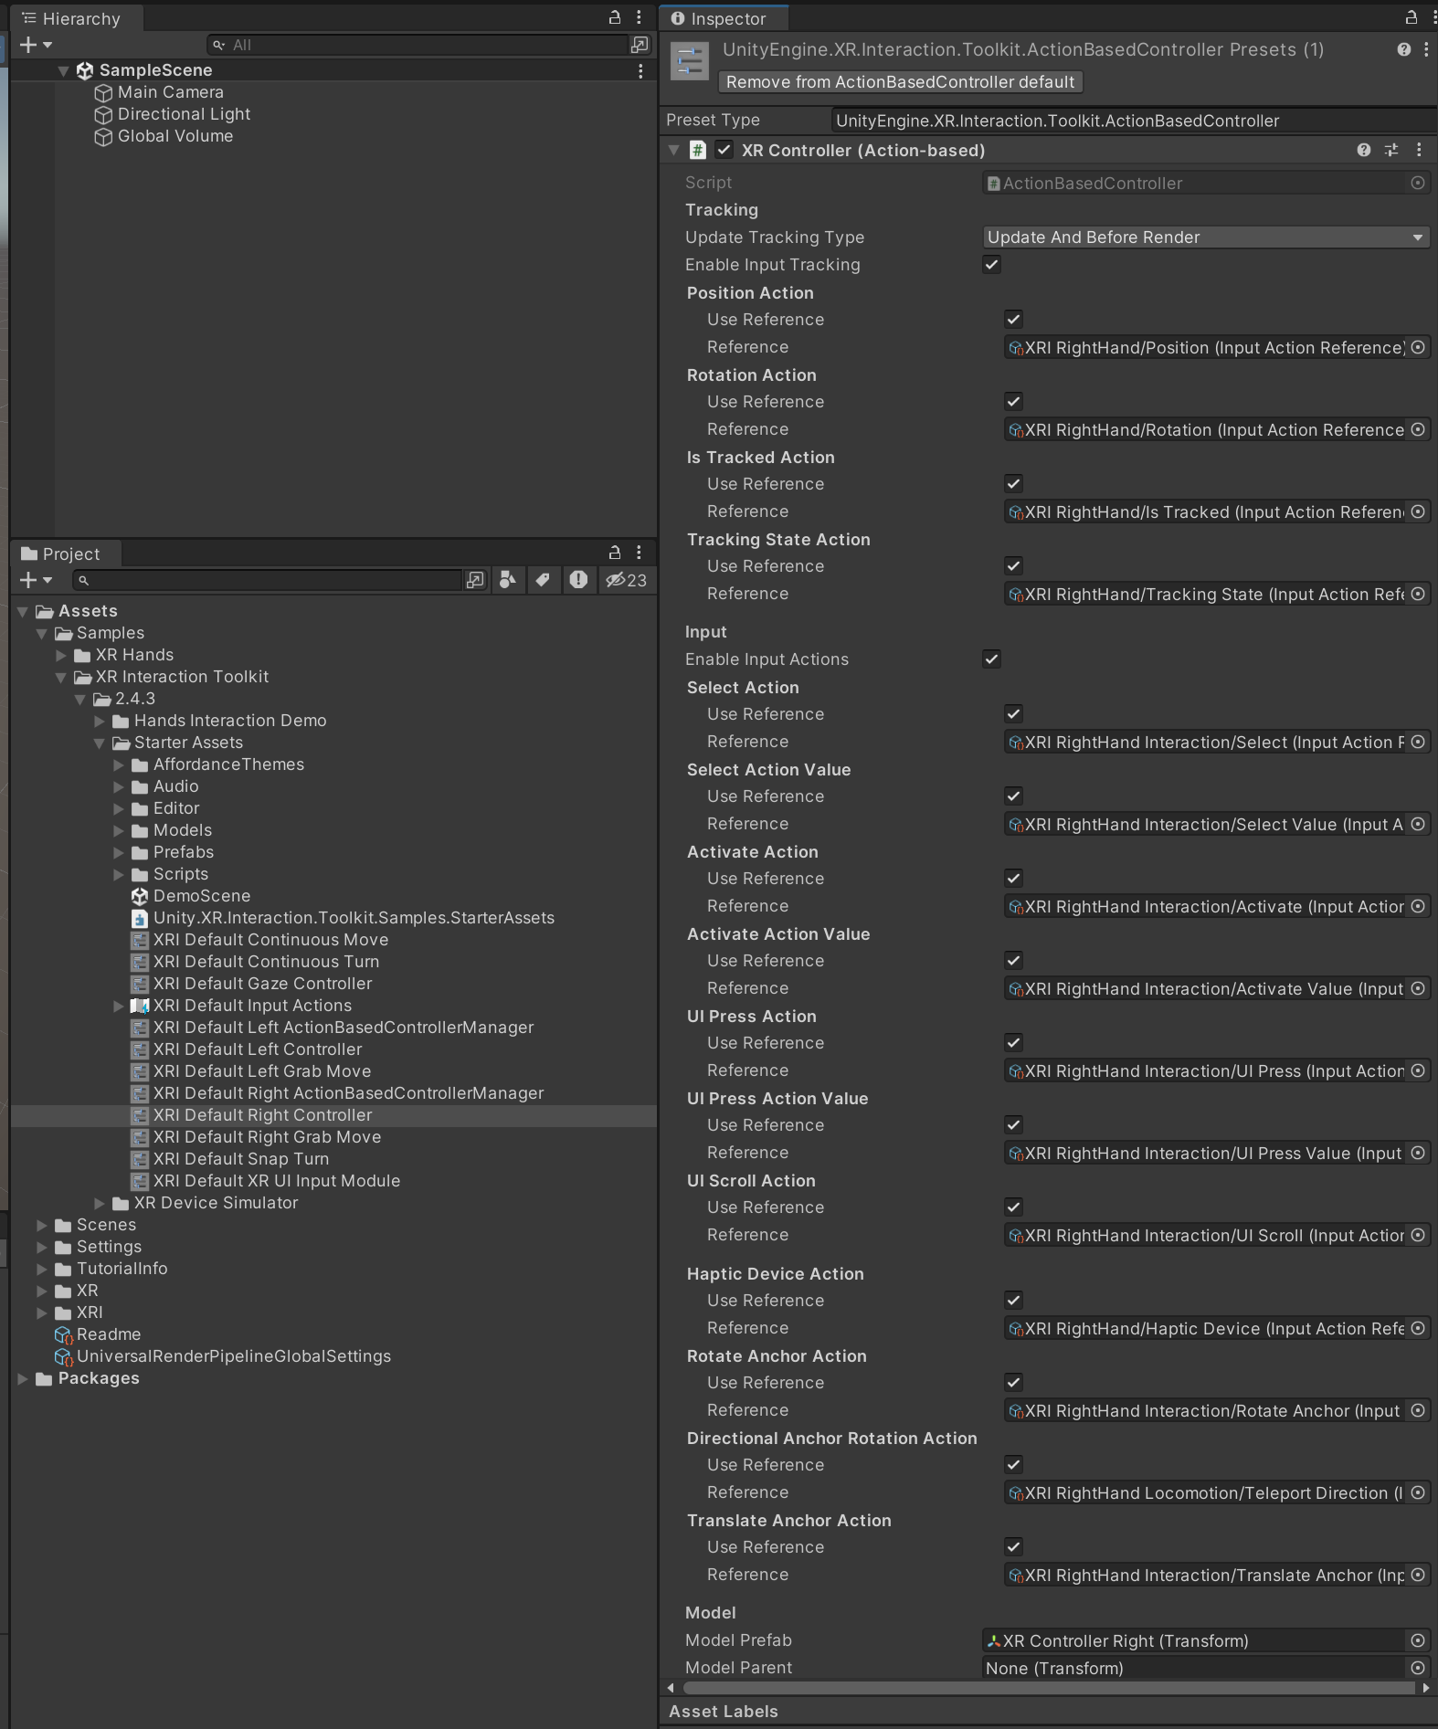Expand the XR Hands folder arrow
The height and width of the screenshot is (1729, 1438).
pyautogui.click(x=60, y=655)
